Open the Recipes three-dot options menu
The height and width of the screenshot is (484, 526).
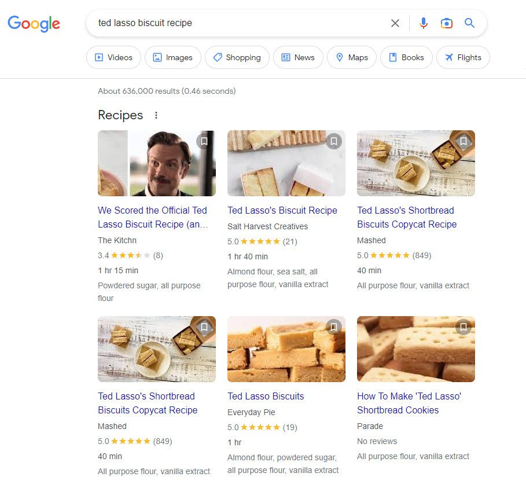tap(156, 115)
